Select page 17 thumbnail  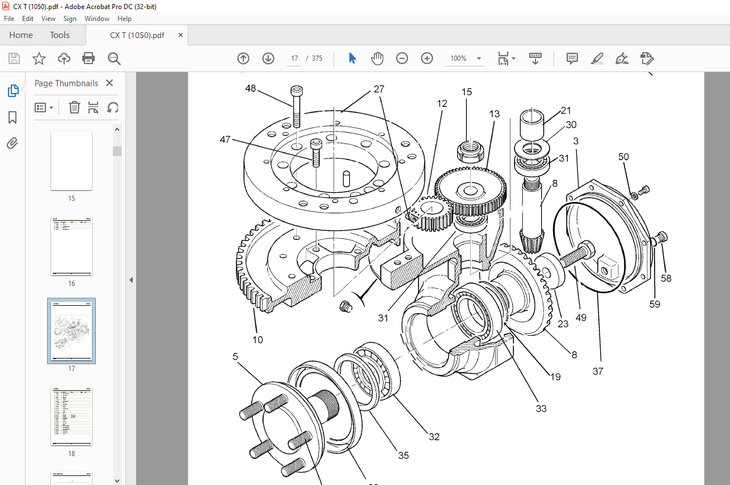pyautogui.click(x=71, y=331)
